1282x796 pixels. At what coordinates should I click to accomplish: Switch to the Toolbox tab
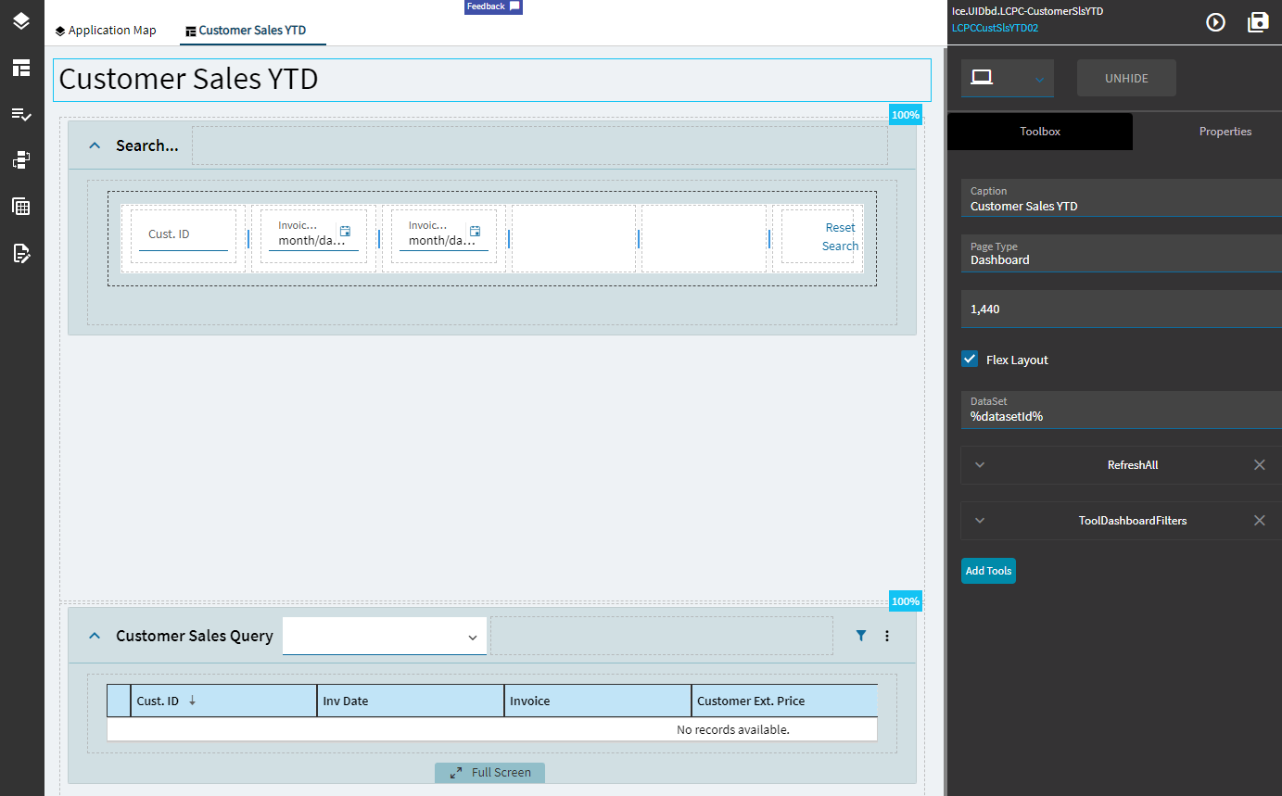(x=1040, y=132)
